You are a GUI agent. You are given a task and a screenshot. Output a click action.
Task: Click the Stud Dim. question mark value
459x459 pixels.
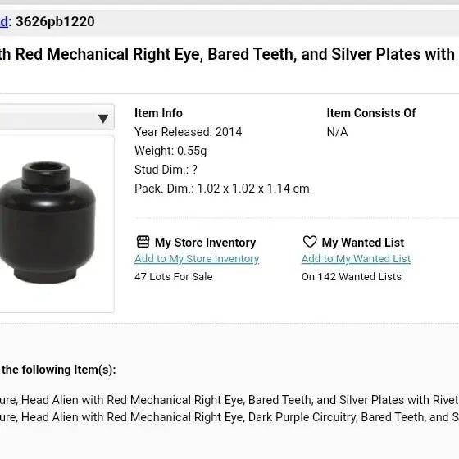tap(194, 170)
